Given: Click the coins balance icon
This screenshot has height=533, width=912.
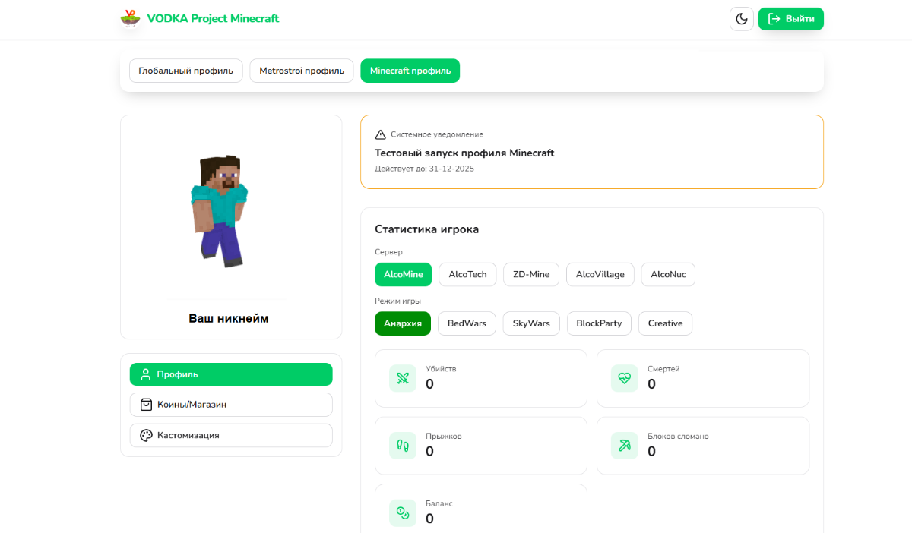Looking at the screenshot, I should [402, 512].
